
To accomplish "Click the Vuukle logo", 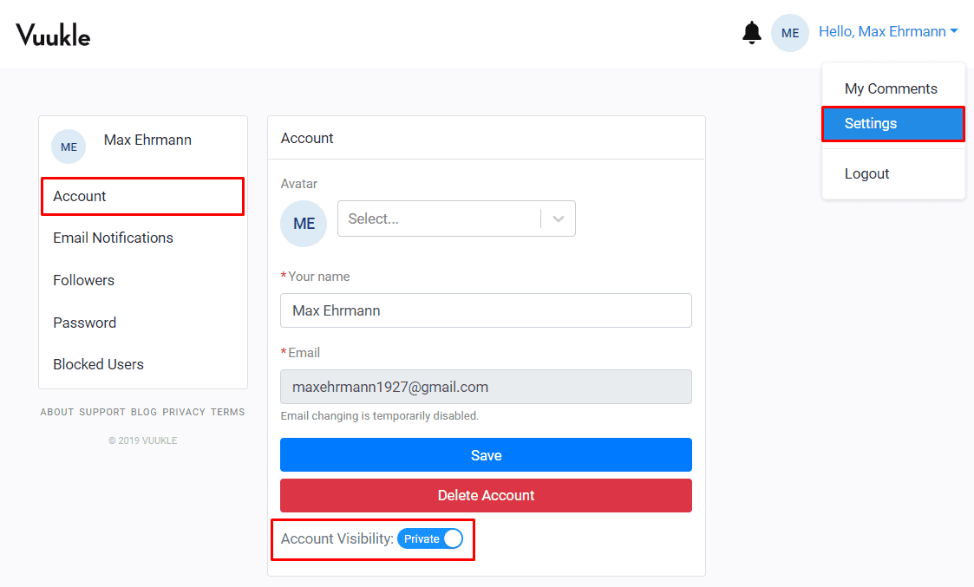I will [x=53, y=35].
